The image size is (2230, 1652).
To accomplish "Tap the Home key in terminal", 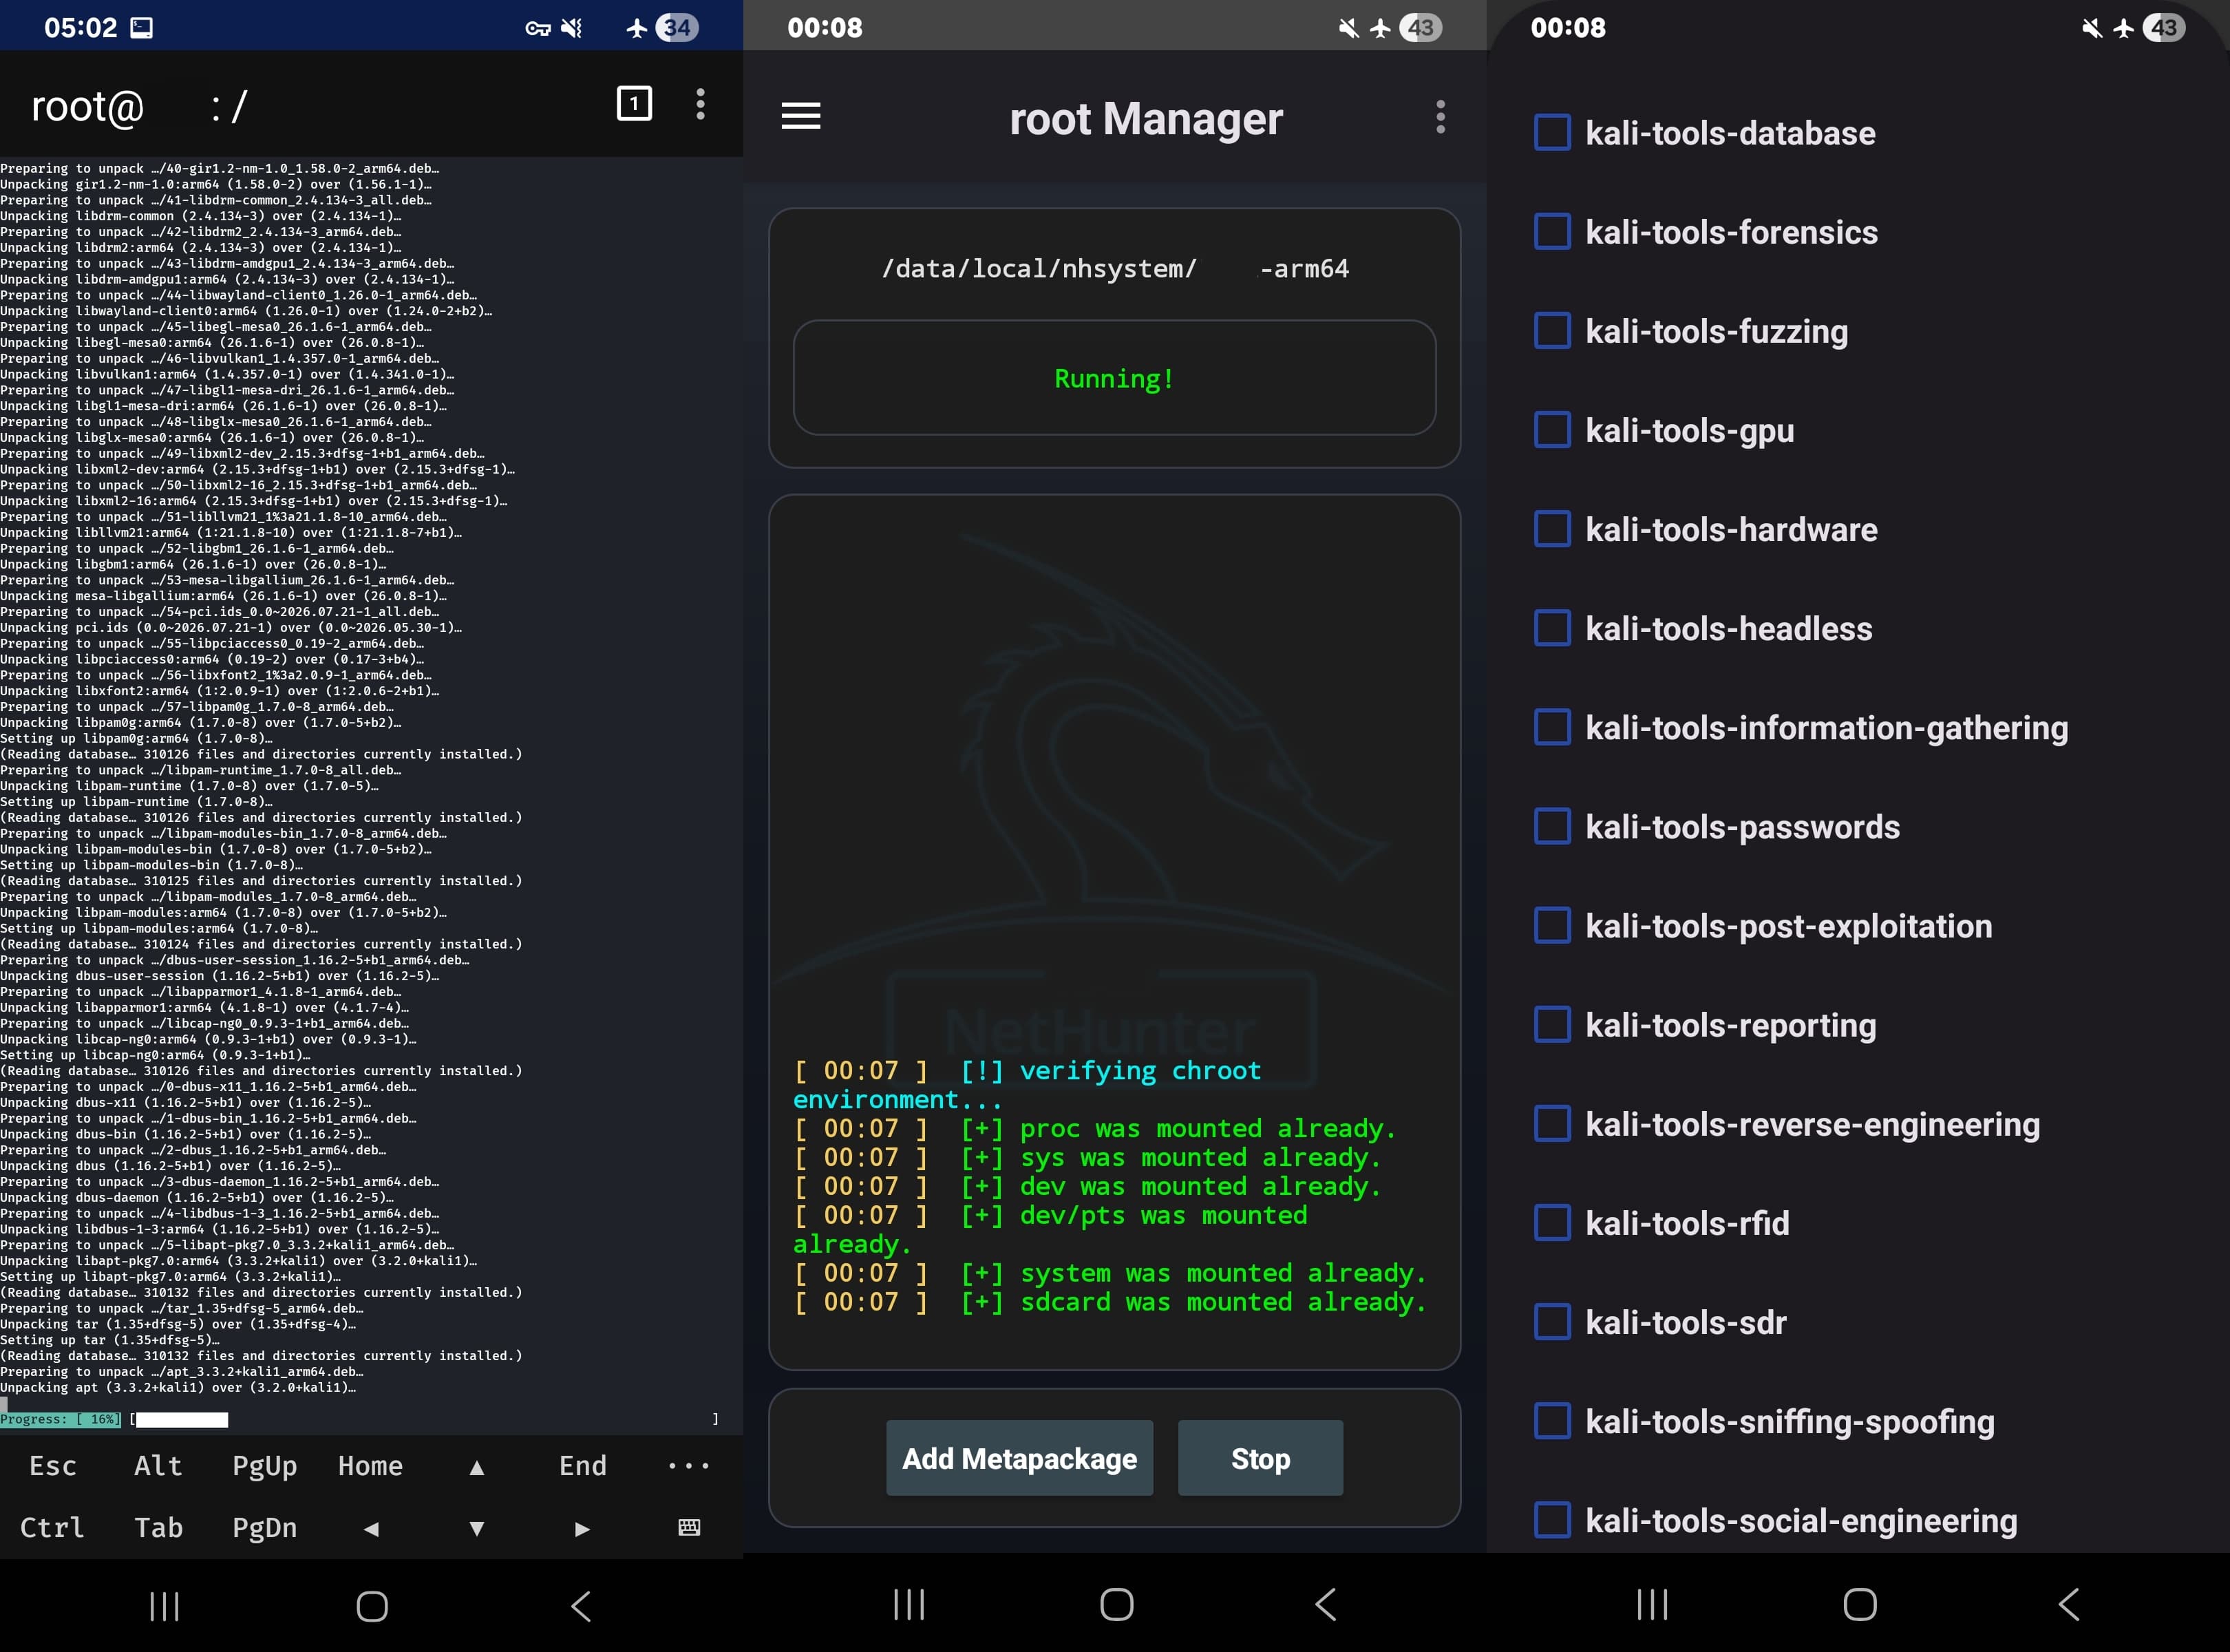I will pos(370,1466).
